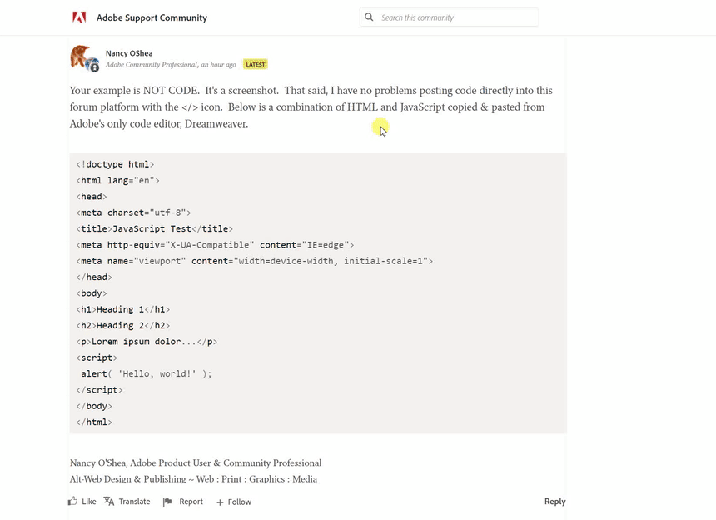Viewport: 716px width, 520px height.
Task: Focus the Search this community field
Action: [x=449, y=17]
